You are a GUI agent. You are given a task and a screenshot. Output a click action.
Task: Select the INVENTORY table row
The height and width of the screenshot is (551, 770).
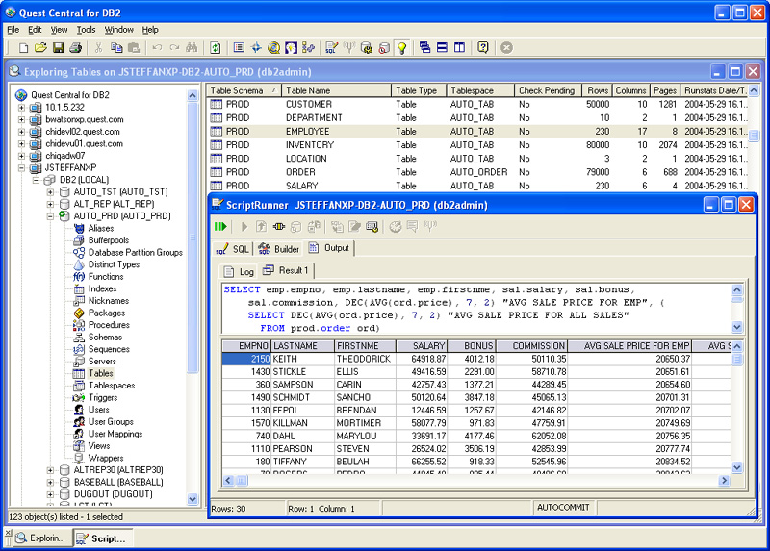coord(477,145)
